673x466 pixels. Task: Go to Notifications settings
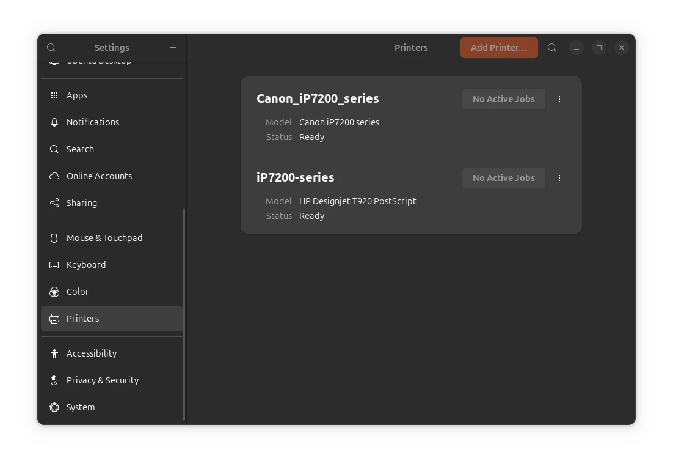(112, 122)
